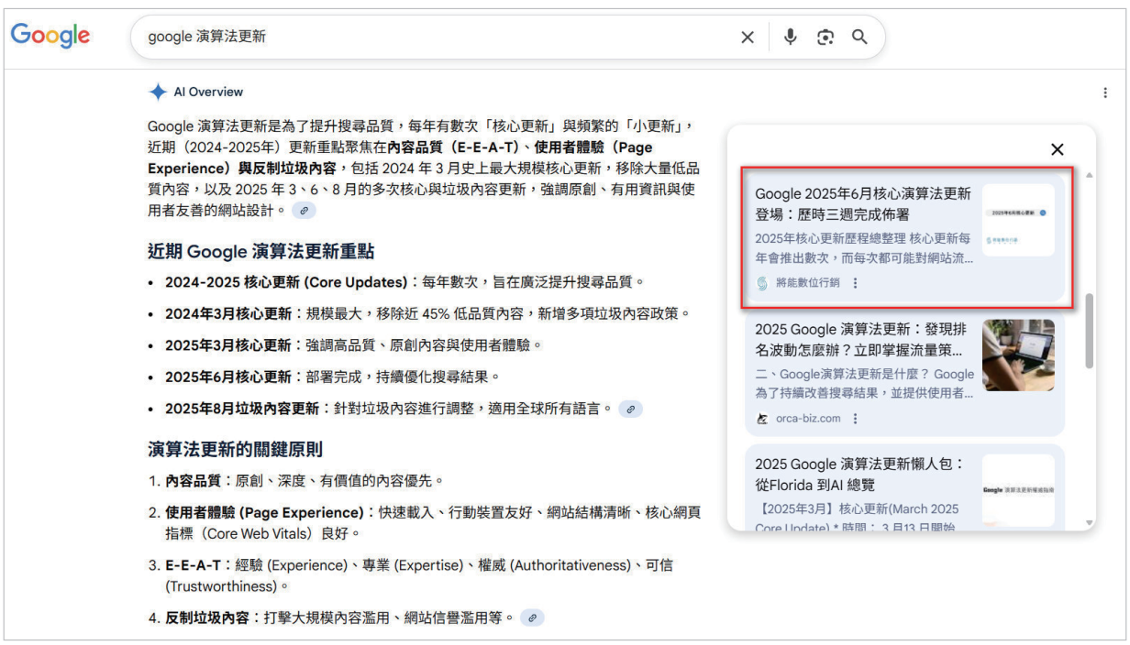The height and width of the screenshot is (645, 1130).
Task: Open more options for 將能數位行銷 source
Action: point(856,283)
